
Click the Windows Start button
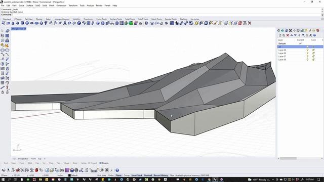(3, 179)
